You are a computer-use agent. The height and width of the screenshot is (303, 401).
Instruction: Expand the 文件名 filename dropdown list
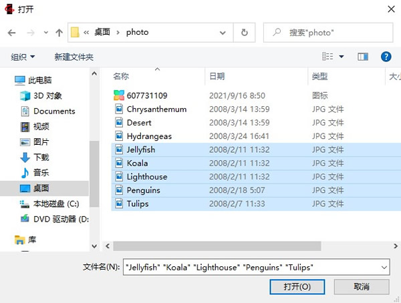[x=383, y=267]
